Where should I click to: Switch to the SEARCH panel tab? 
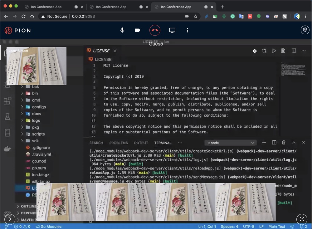96,143
